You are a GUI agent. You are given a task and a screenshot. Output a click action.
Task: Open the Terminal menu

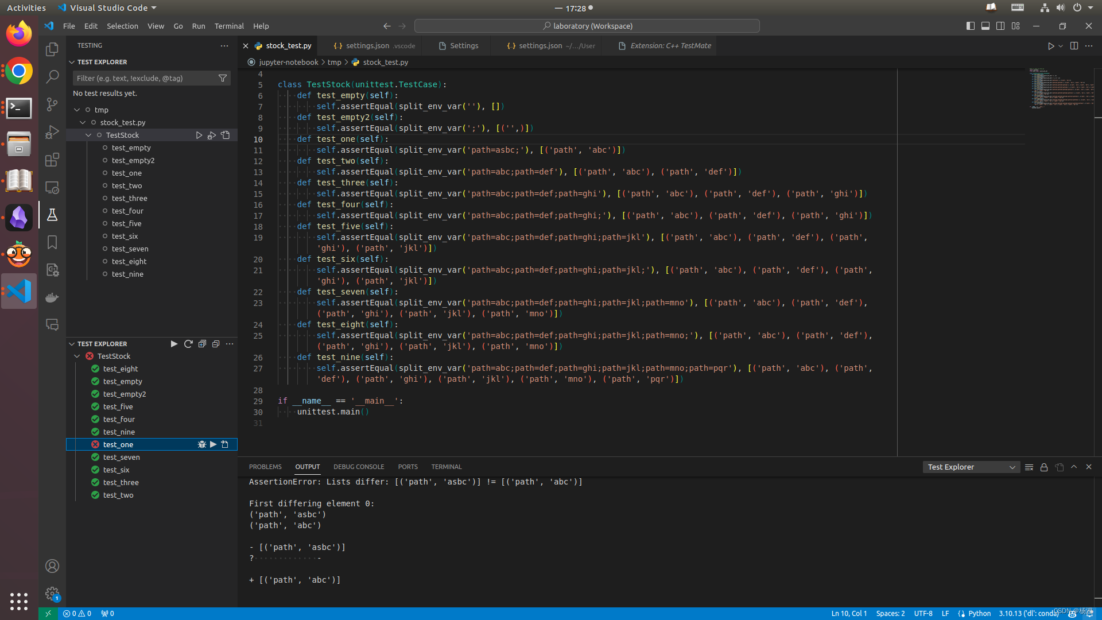coord(229,26)
